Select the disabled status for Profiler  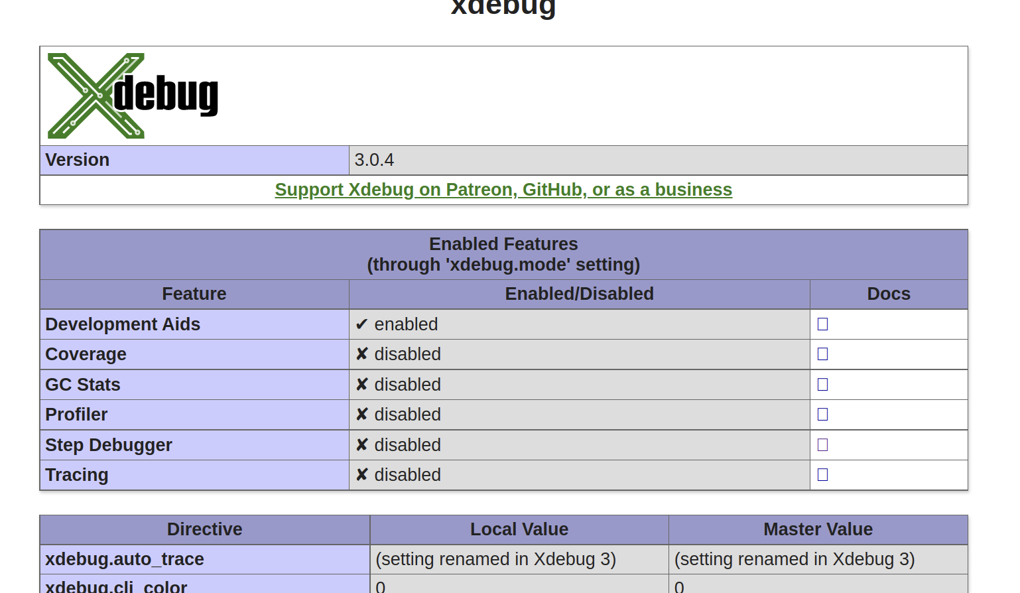tap(398, 415)
